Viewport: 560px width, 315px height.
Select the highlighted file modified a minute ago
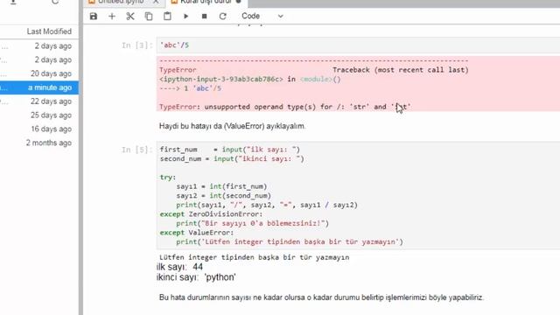pos(39,87)
